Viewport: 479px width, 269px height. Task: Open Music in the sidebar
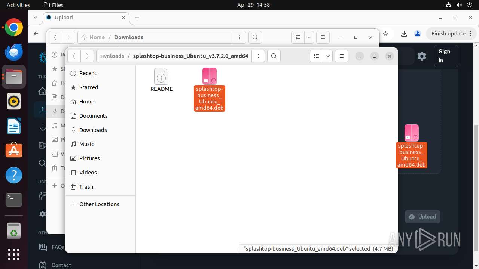pos(100,144)
